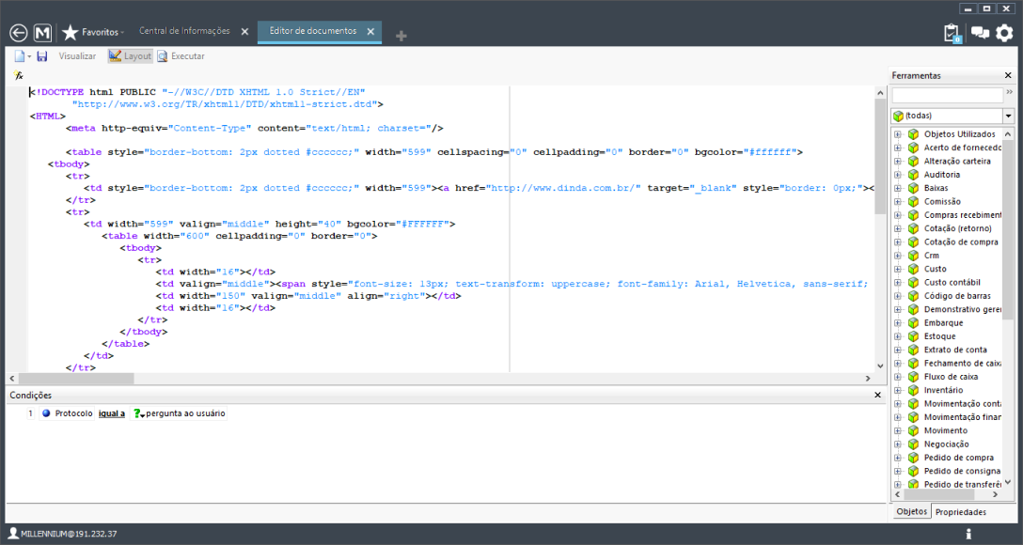Click the Executar button
Screen dimensions: 1023x545
pos(181,56)
